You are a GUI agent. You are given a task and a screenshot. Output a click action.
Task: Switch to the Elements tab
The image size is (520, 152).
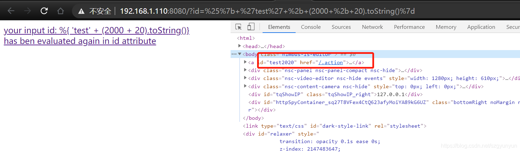click(x=279, y=27)
